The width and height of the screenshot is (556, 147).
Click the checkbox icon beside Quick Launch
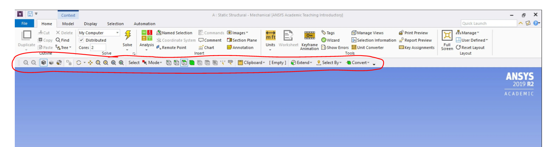pos(528,23)
